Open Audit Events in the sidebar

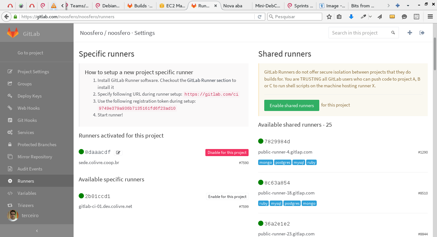tap(30, 169)
